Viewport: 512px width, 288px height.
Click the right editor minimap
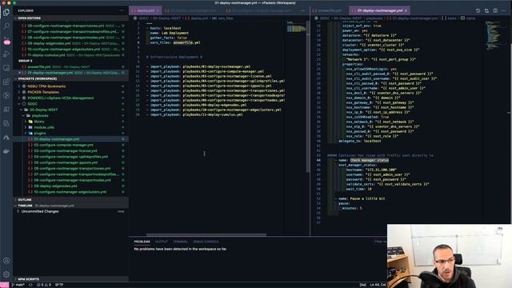coord(496,35)
